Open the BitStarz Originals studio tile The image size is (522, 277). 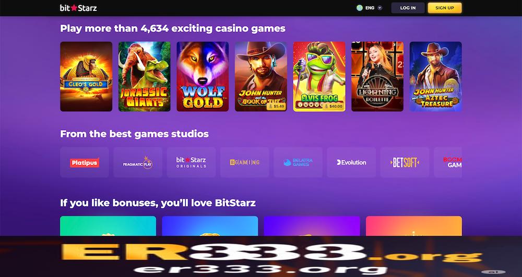coord(191,162)
